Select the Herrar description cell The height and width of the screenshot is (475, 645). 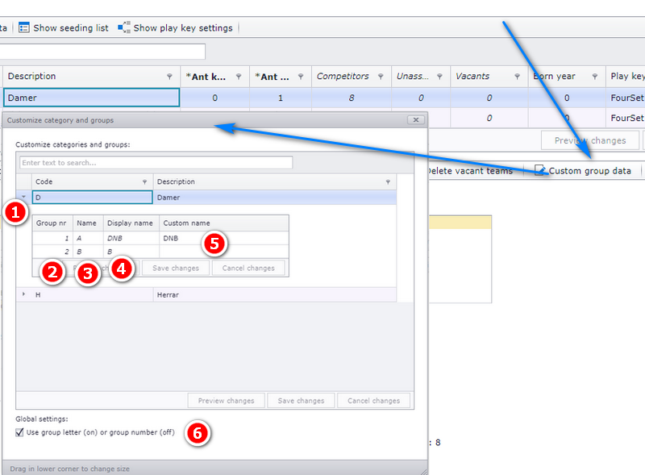275,294
